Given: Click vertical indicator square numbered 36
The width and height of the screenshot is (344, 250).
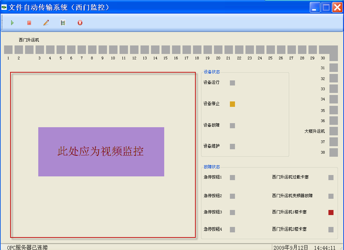Looking at the screenshot, I should point(334,121).
